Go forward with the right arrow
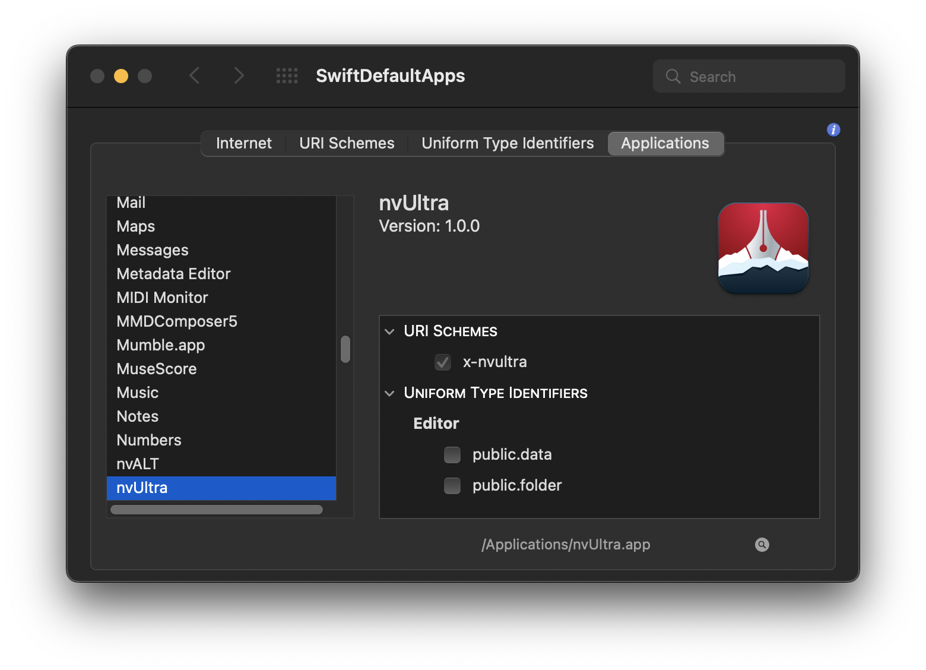 click(x=239, y=76)
